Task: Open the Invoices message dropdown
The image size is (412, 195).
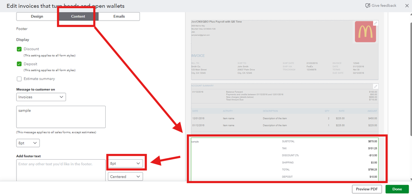Action: pyautogui.click(x=41, y=97)
